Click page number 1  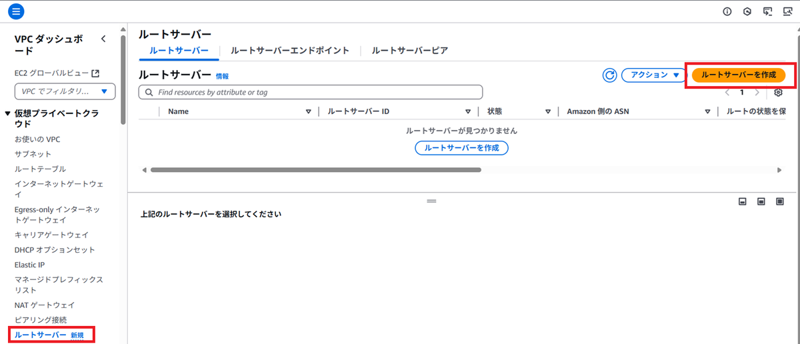pyautogui.click(x=742, y=93)
